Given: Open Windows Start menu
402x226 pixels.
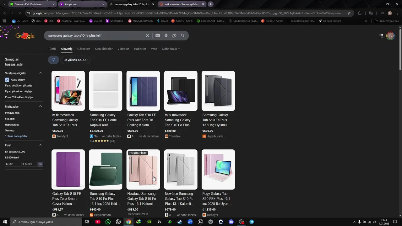Looking at the screenshot, I should pos(4,222).
